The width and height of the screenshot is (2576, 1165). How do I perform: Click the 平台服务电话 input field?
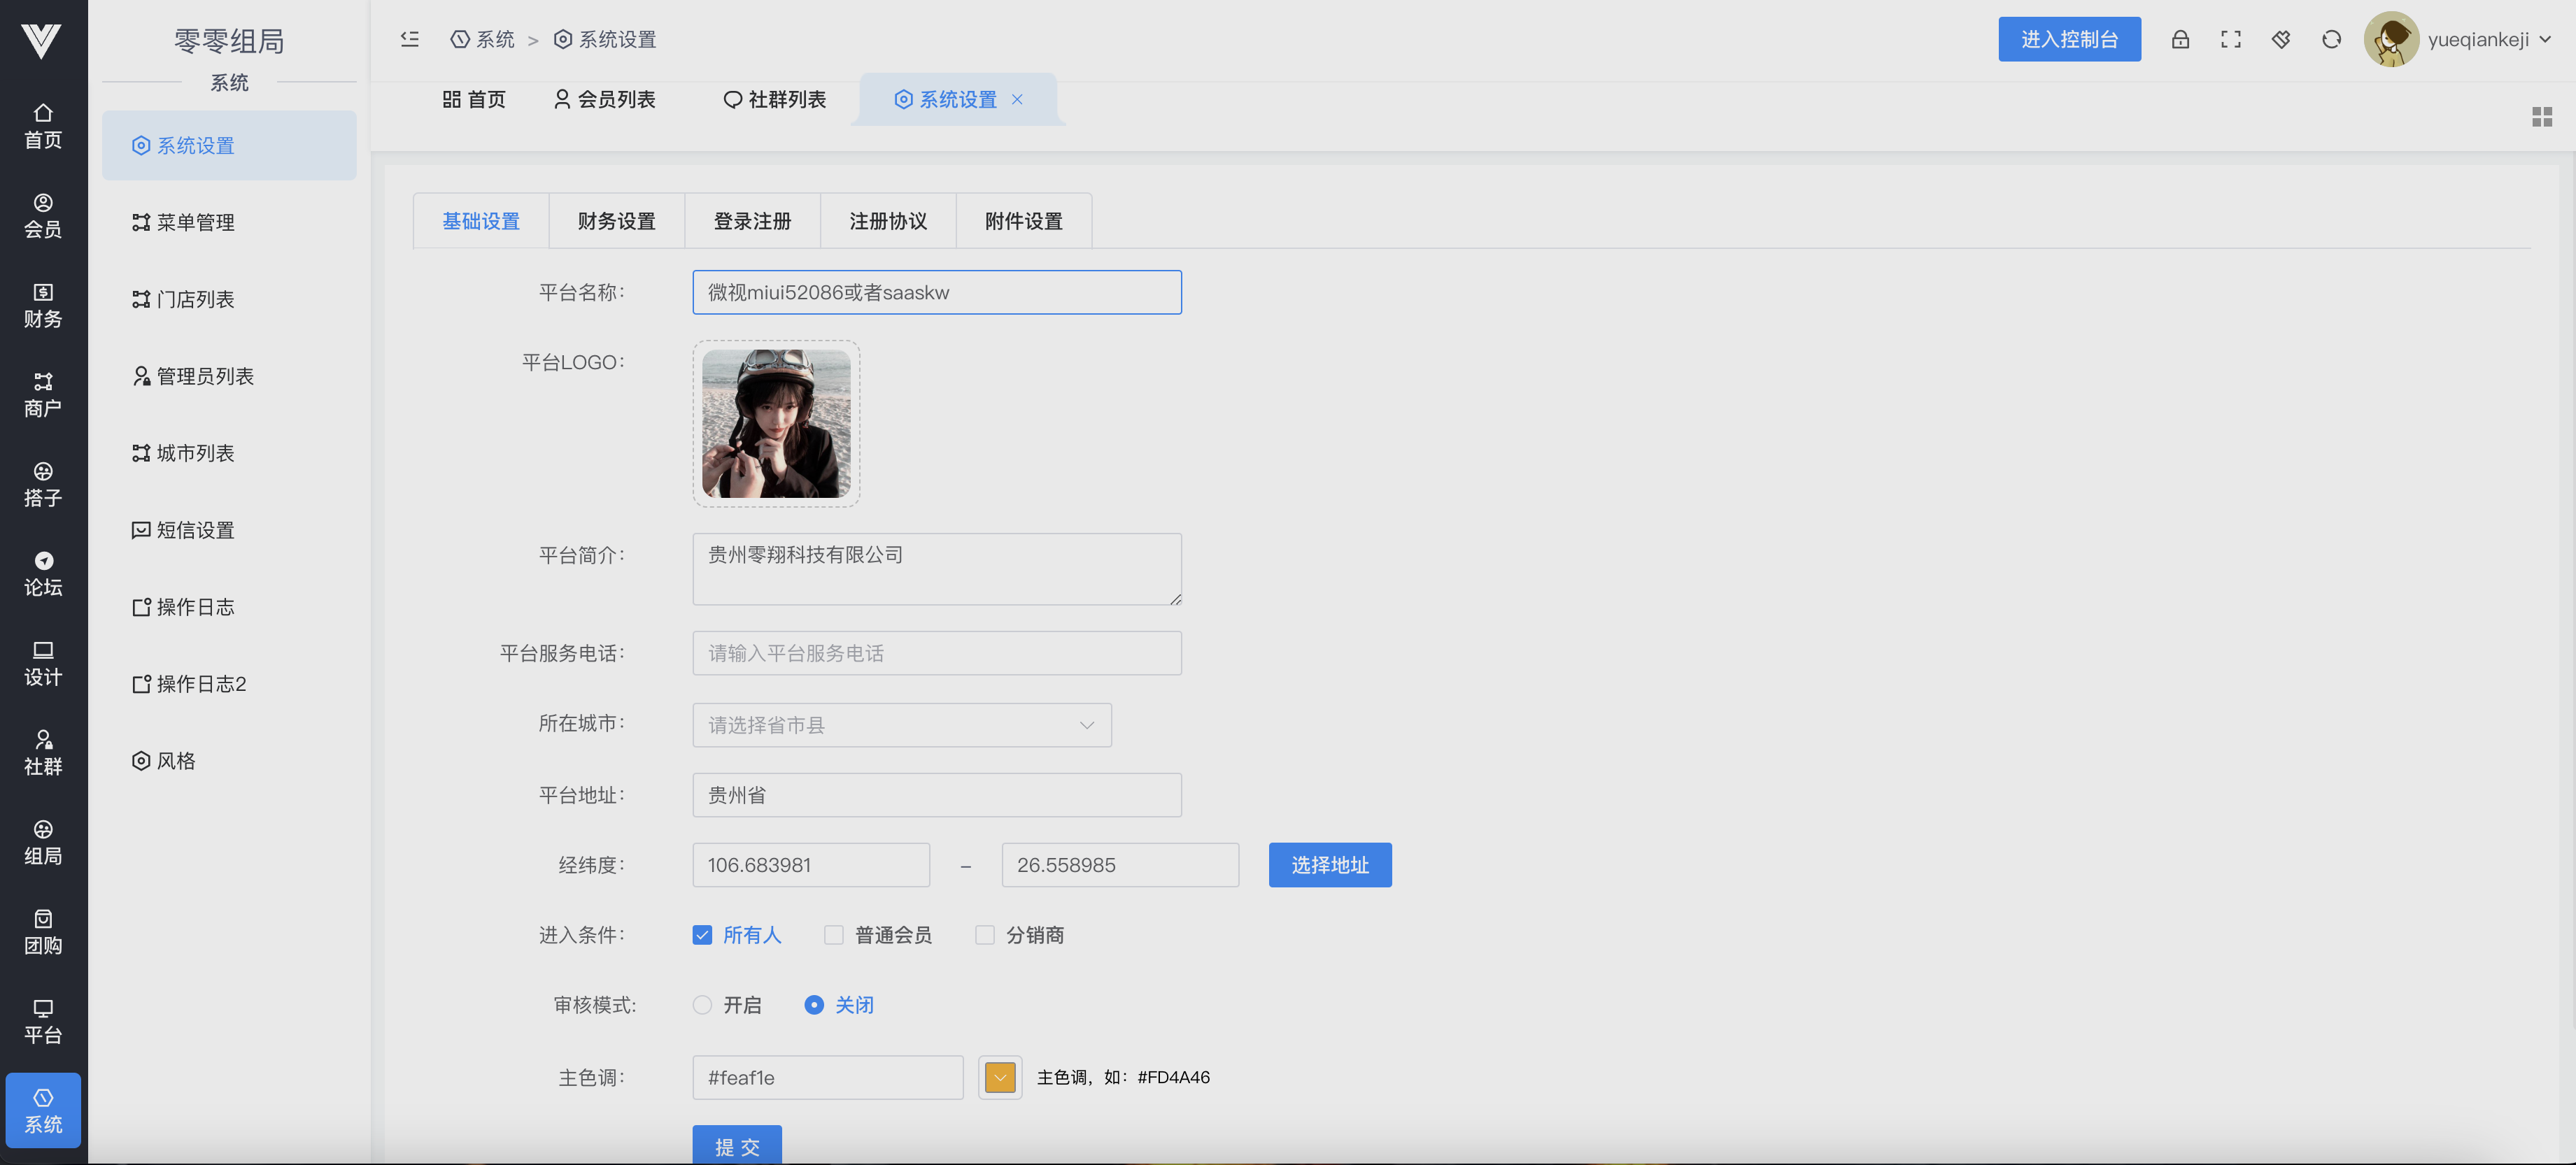936,653
